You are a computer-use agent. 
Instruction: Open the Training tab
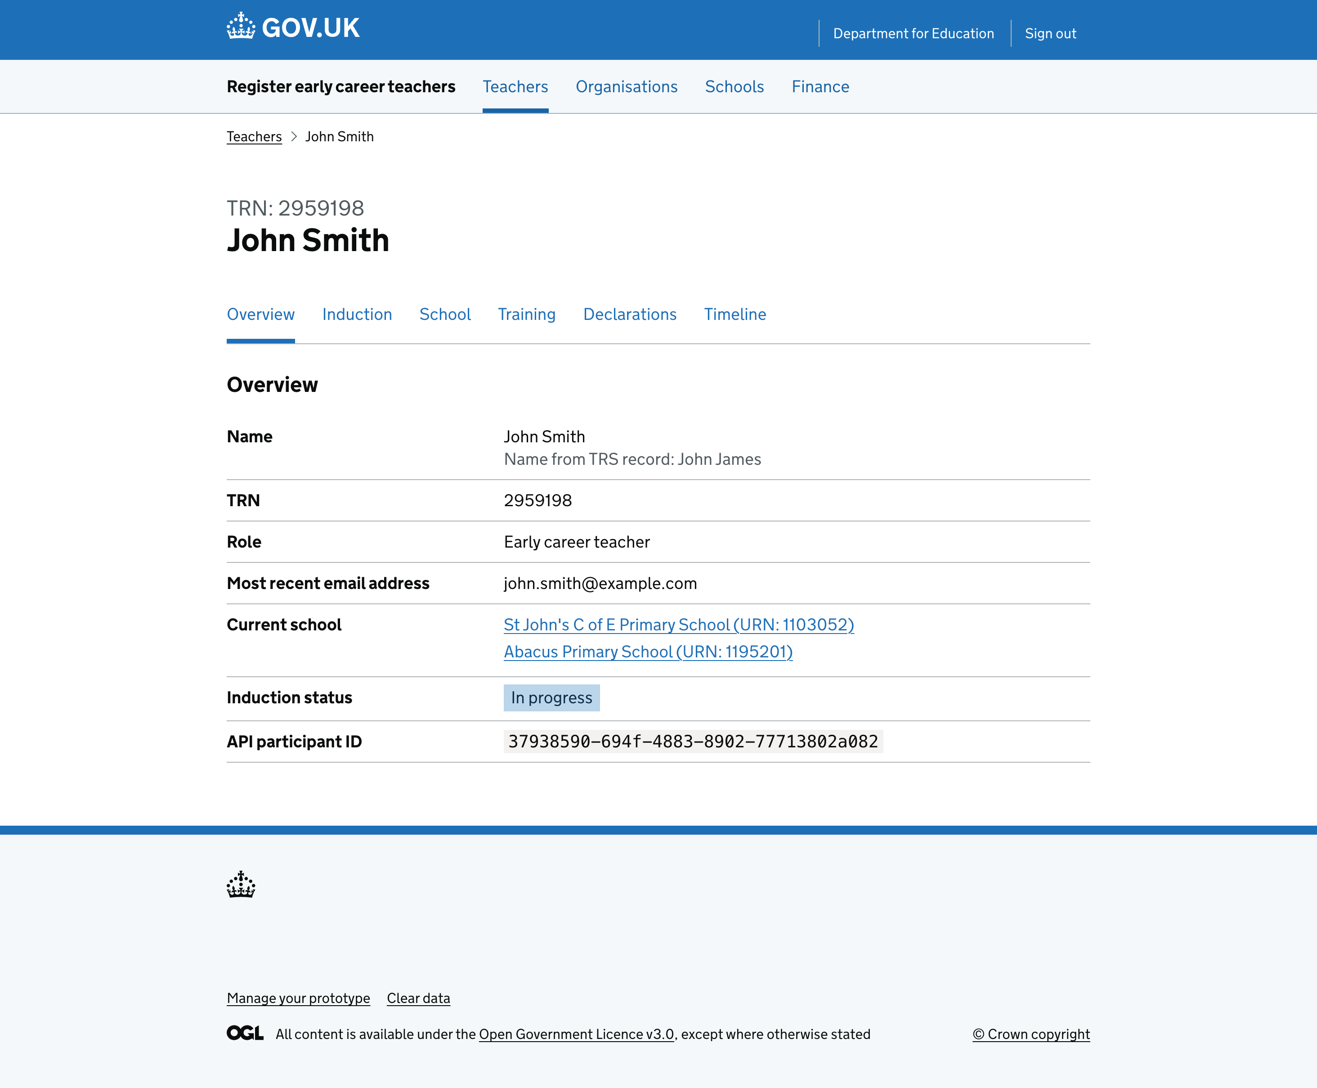(527, 315)
